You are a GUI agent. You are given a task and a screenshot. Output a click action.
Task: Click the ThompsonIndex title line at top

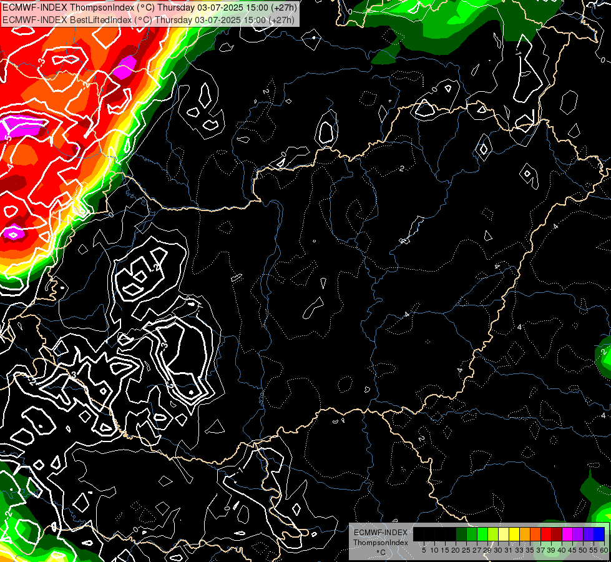149,7
